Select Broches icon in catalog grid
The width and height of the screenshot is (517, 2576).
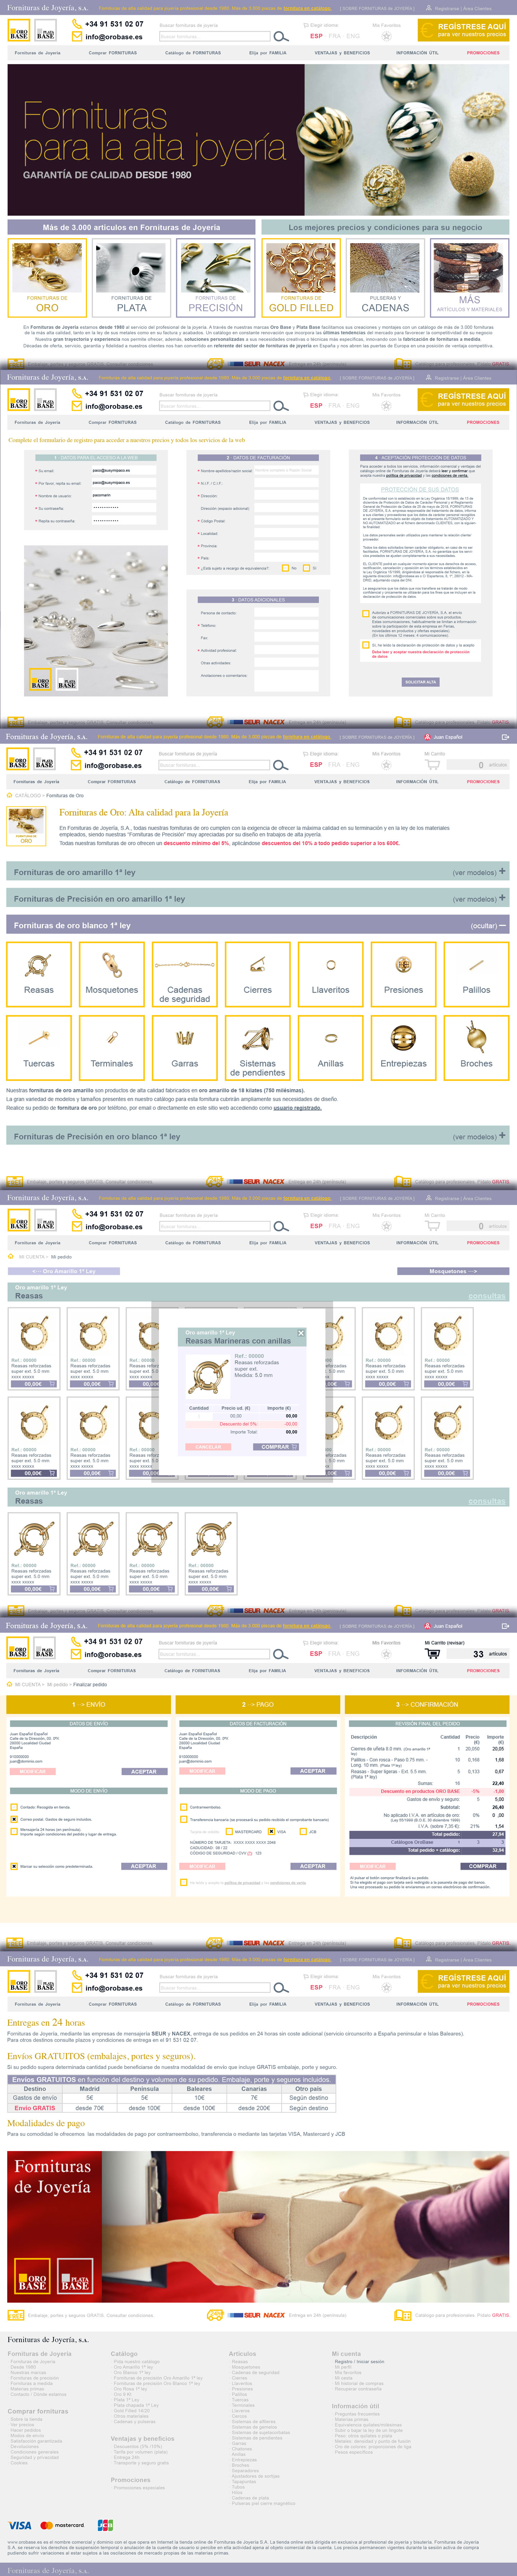pos(477,1047)
